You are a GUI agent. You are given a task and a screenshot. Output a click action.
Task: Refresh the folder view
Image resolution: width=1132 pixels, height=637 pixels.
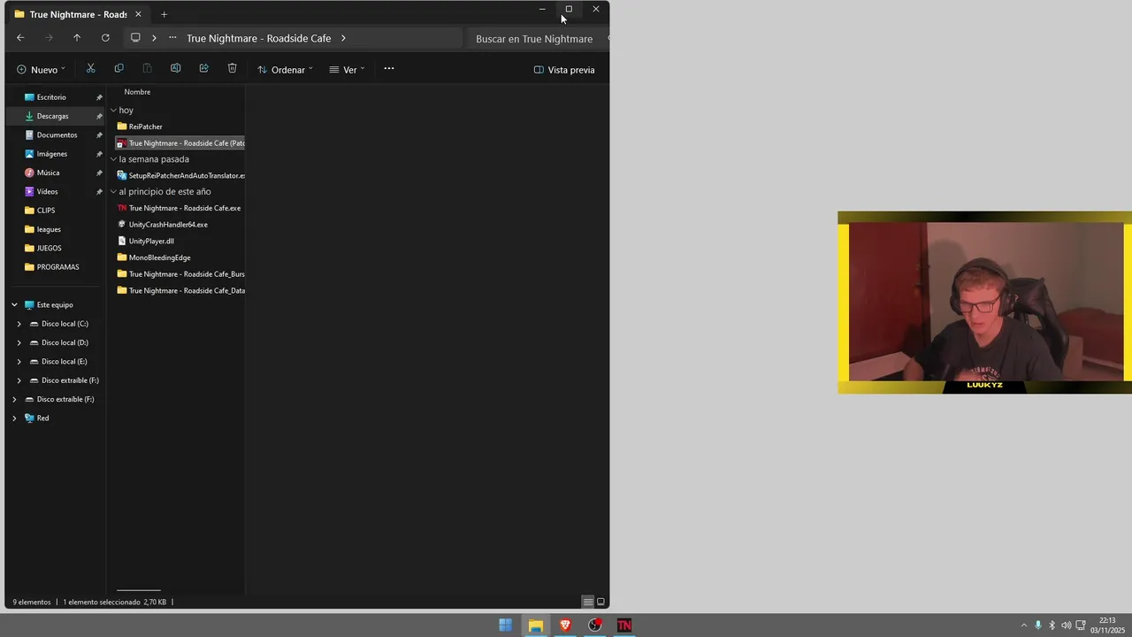pyautogui.click(x=105, y=38)
